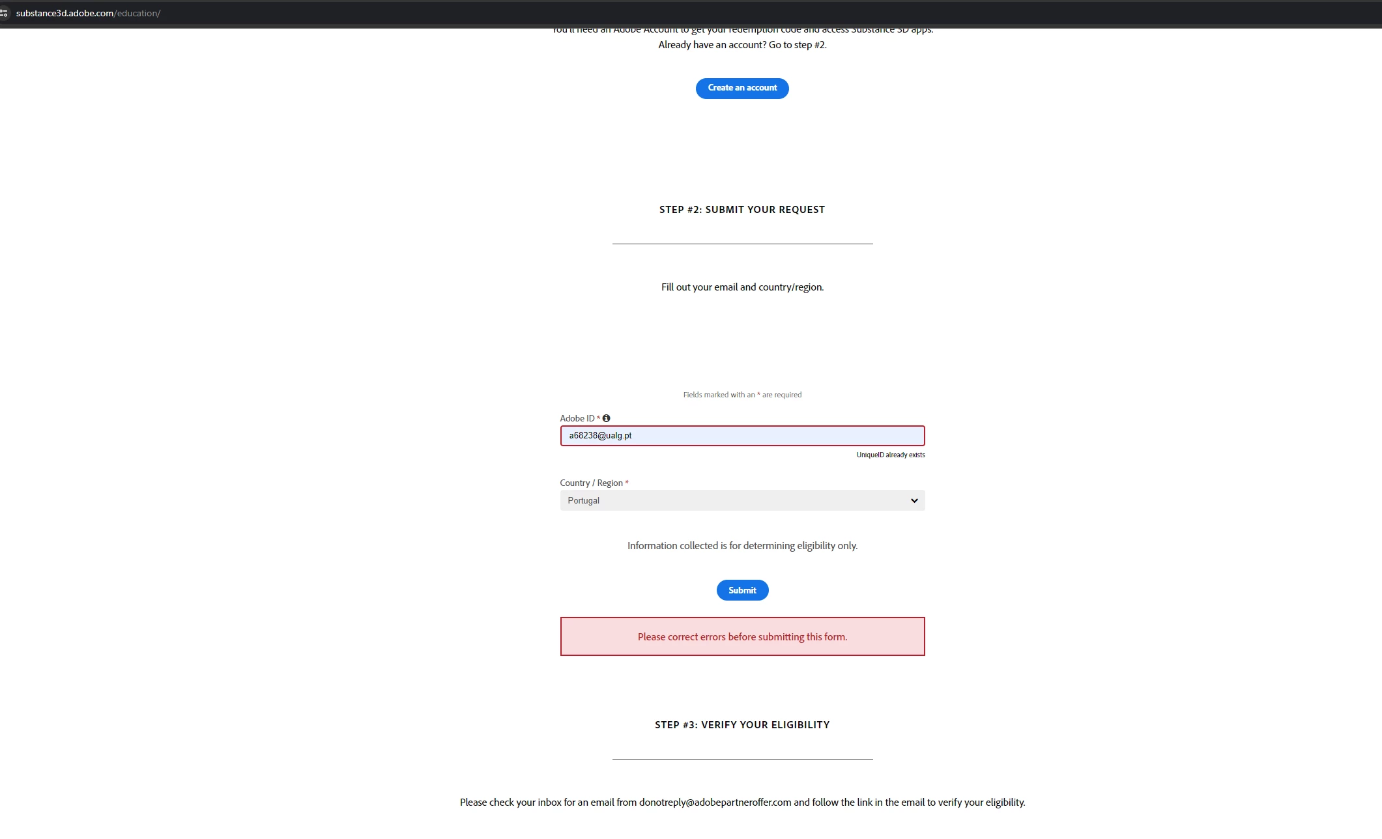The height and width of the screenshot is (839, 1382).
Task: Click the 'Fields marked with an * are required' note
Action: [741, 395]
